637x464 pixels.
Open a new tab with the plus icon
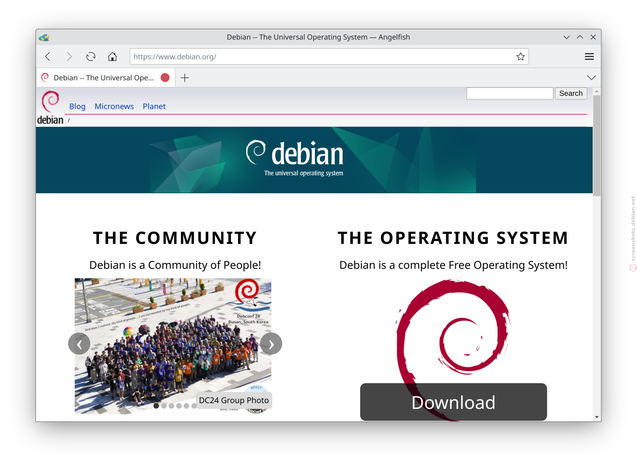coord(185,78)
